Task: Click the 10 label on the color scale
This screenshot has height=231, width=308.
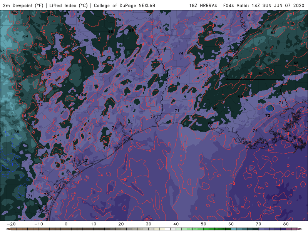Action: pyautogui.click(x=94, y=224)
